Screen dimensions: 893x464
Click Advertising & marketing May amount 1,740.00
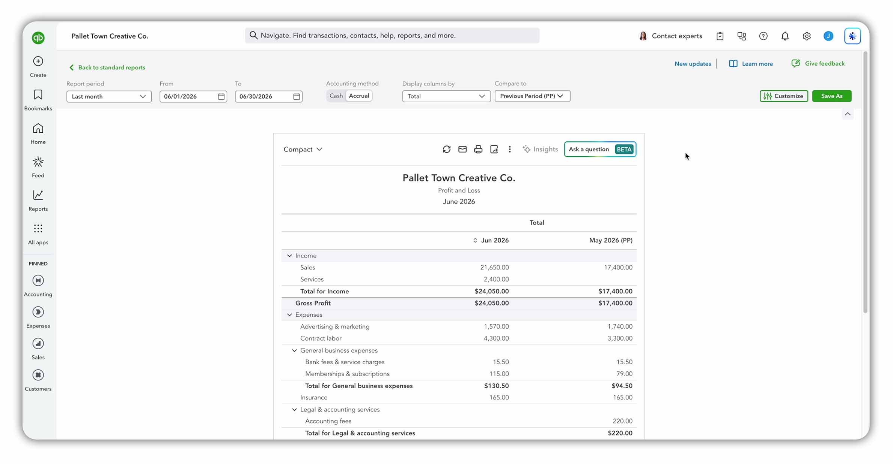click(x=620, y=327)
